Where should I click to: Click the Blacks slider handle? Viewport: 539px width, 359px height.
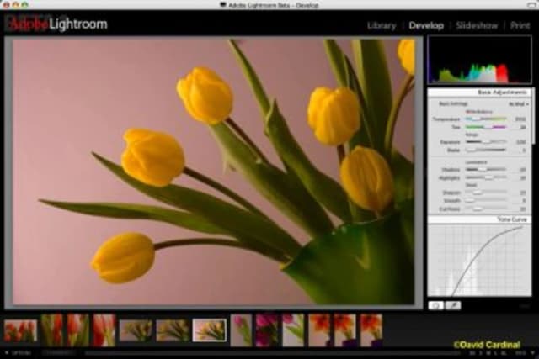470,150
